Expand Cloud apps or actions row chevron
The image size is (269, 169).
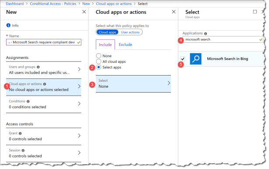[x=79, y=86]
